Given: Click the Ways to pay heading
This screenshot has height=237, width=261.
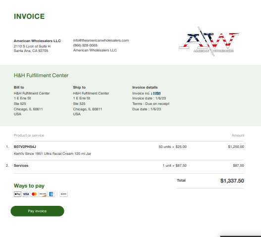Looking at the screenshot, I should click(x=29, y=186).
